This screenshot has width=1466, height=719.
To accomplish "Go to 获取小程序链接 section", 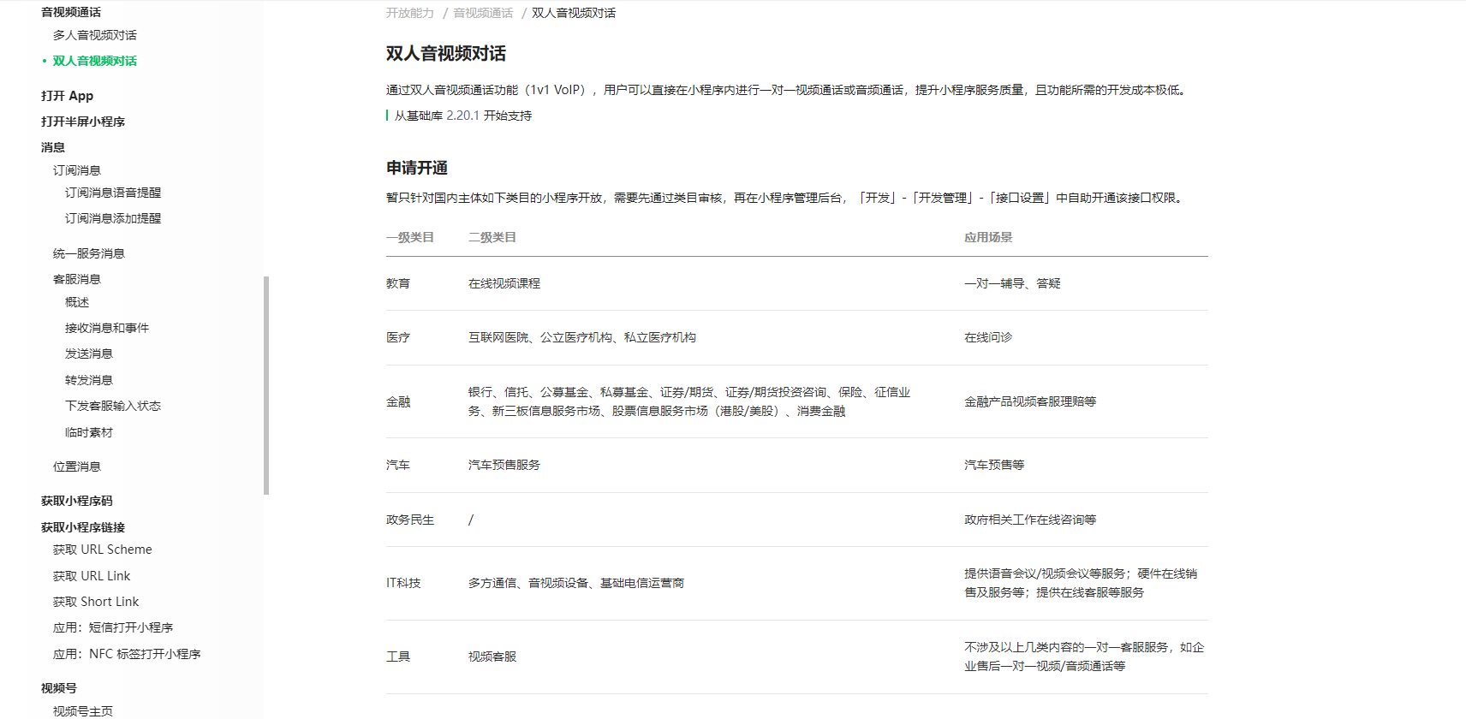I will (x=83, y=527).
